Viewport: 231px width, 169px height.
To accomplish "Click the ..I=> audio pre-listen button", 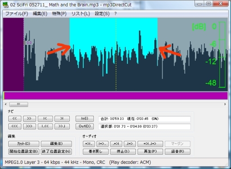I will point(130,144).
